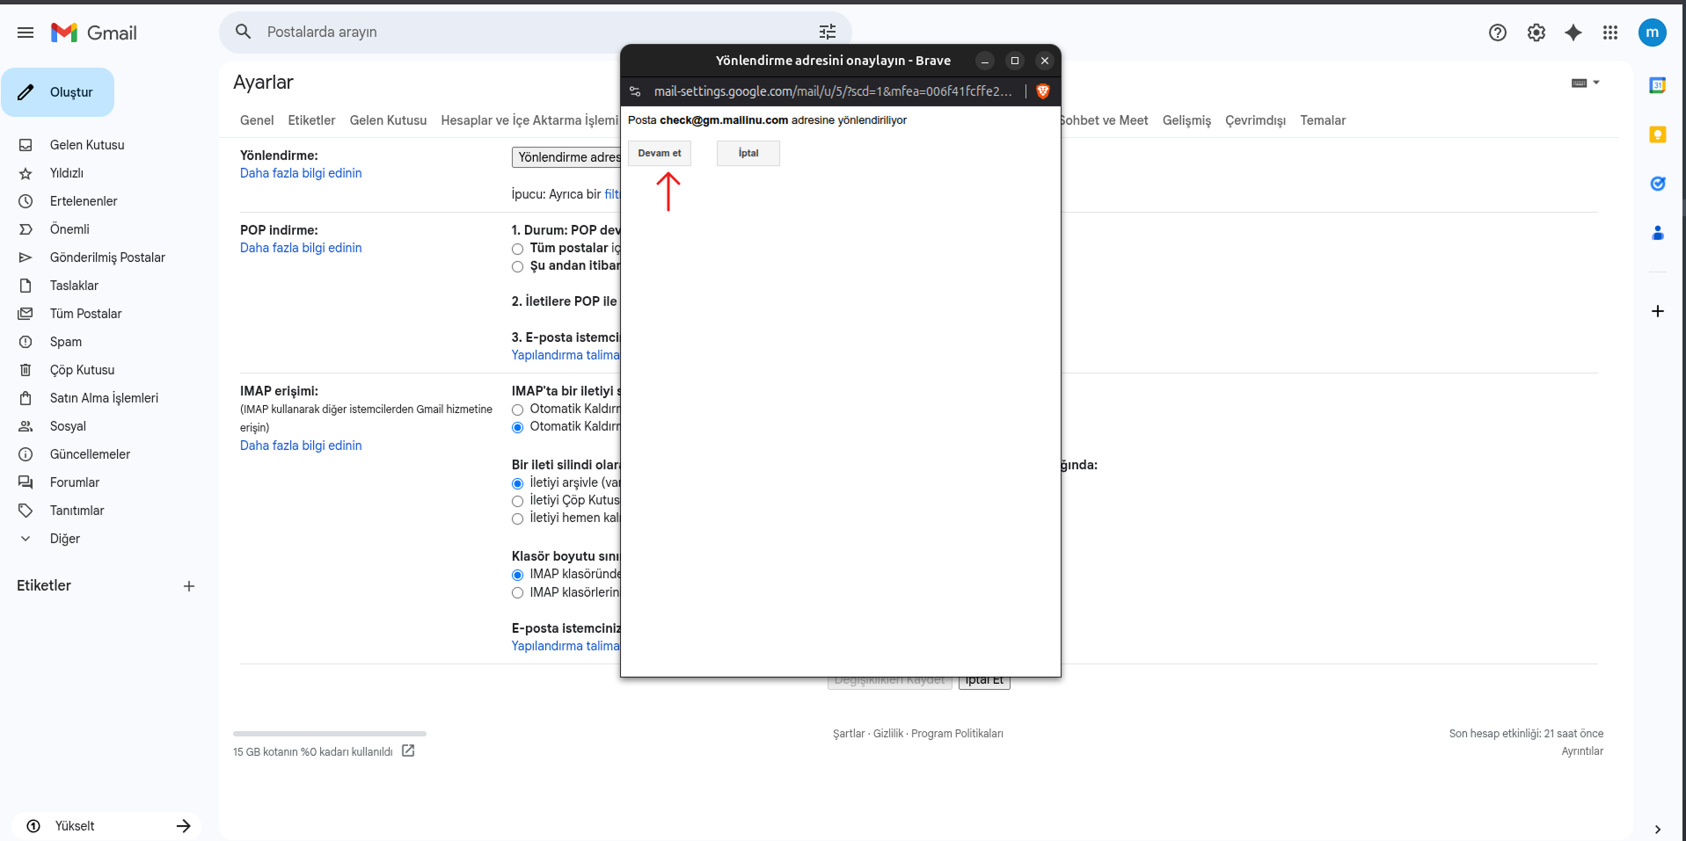Click Devam et in popup

pyautogui.click(x=660, y=153)
